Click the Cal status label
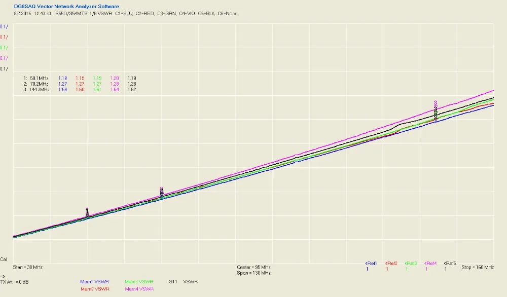Screen dimensions: 507x297 pos(4,259)
